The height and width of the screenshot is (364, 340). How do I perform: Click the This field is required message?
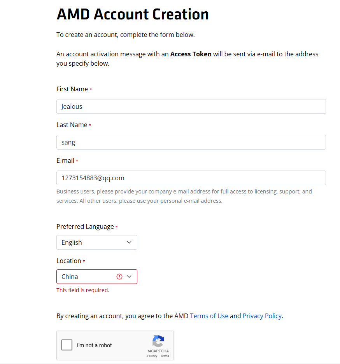click(x=83, y=290)
